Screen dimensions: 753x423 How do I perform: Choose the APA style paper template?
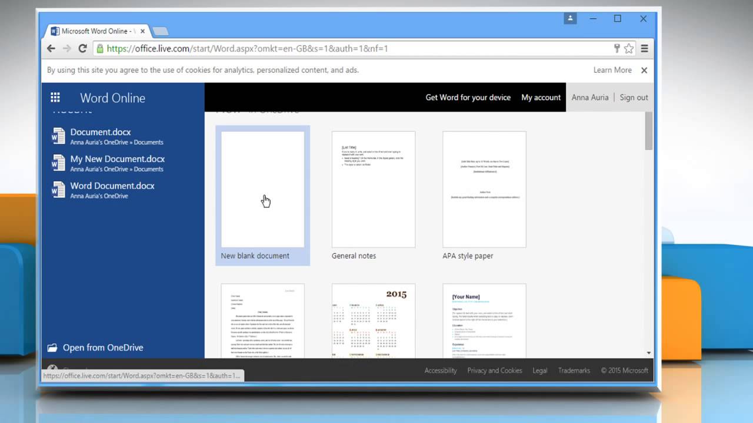484,189
